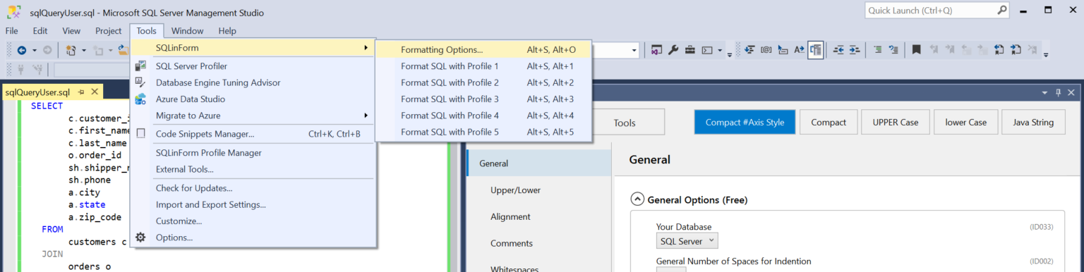
Task: Click the spaces for indention input box
Action: tap(670, 270)
